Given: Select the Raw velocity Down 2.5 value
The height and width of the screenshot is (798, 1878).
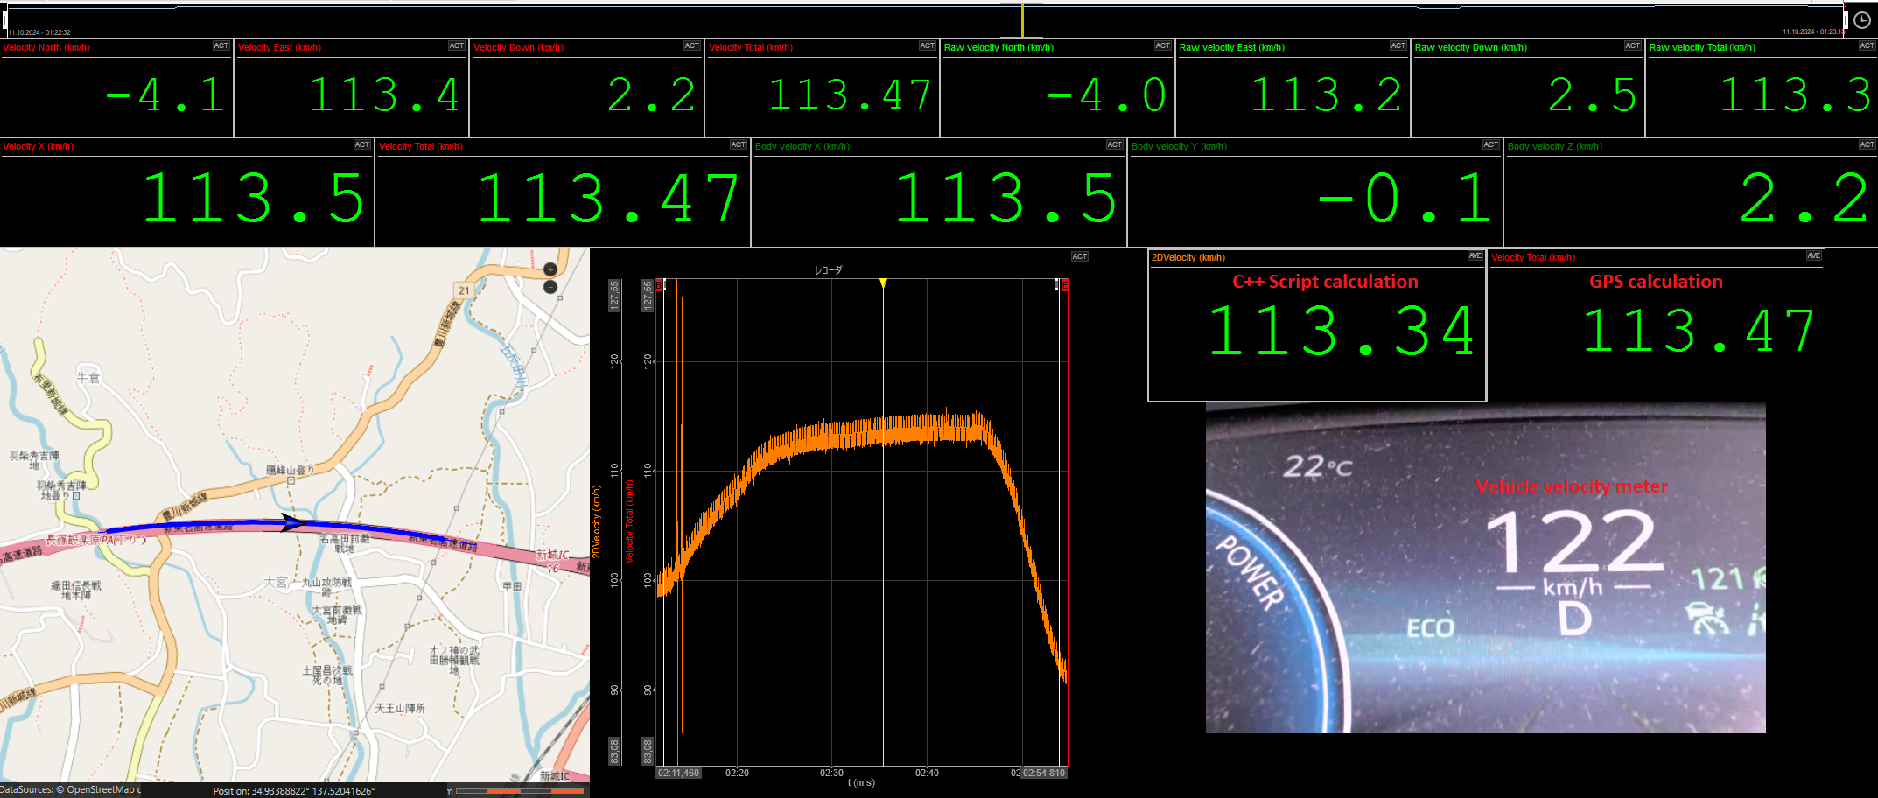Looking at the screenshot, I should pos(1592,95).
